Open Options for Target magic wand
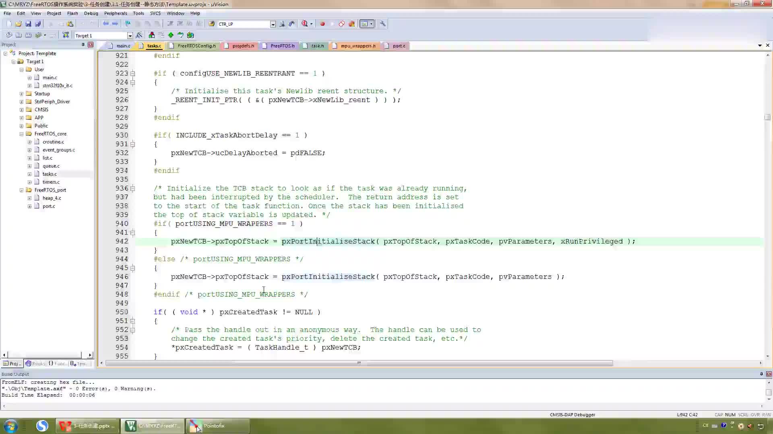Image resolution: width=773 pixels, height=434 pixels. click(139, 35)
